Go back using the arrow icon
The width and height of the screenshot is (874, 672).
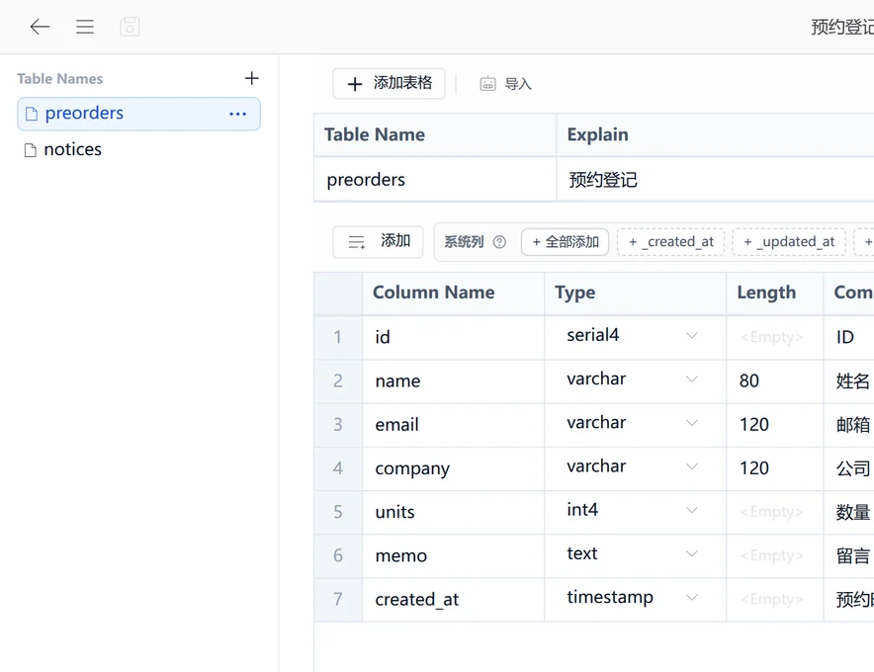click(40, 27)
